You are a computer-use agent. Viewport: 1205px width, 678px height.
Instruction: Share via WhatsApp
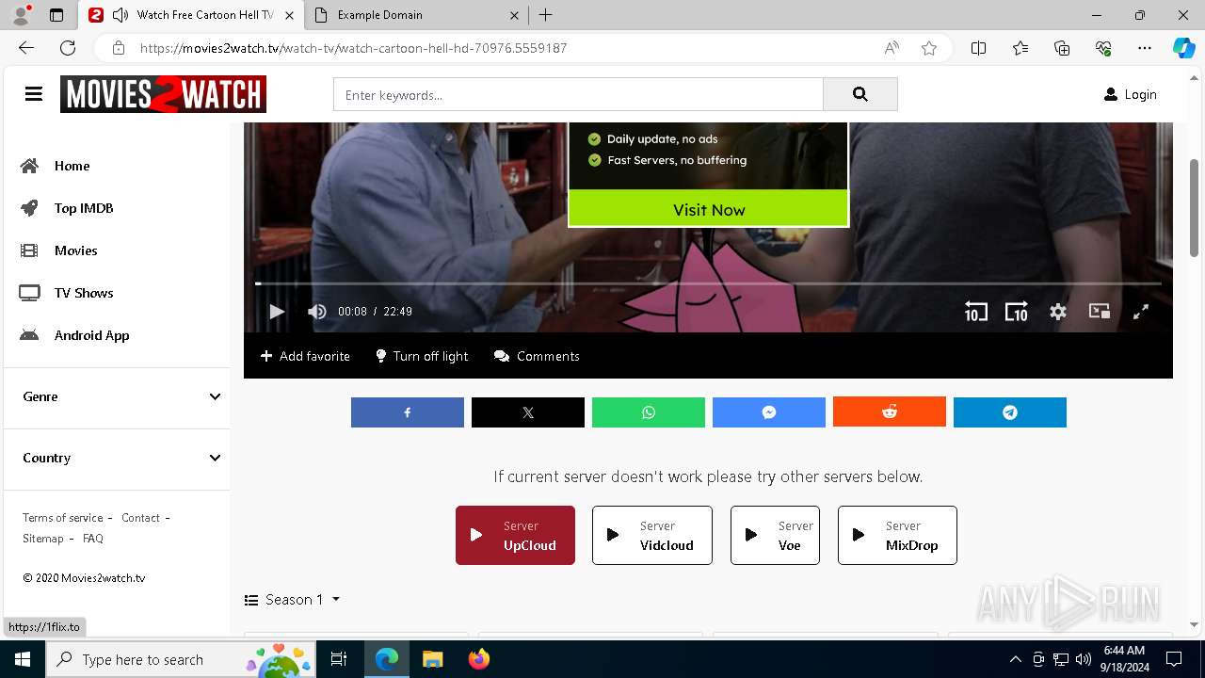tap(649, 412)
